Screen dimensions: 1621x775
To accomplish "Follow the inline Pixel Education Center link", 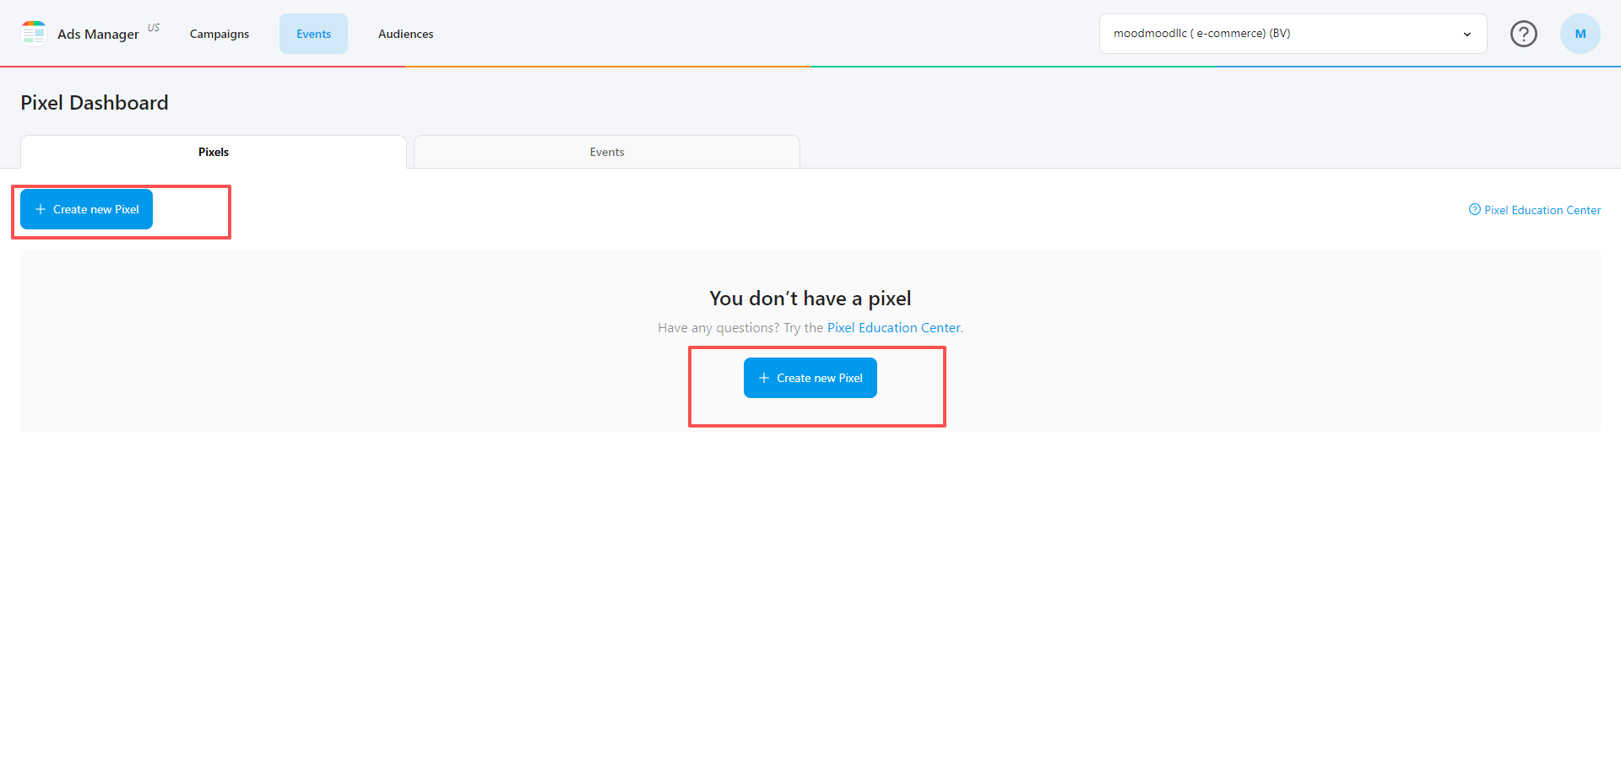I will tap(893, 328).
